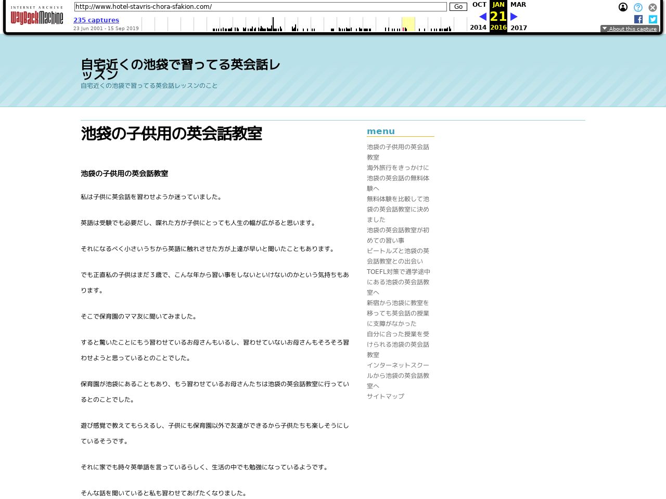This screenshot has width=666, height=499.
Task: Open the サイトマップ menu link
Action: (x=386, y=396)
